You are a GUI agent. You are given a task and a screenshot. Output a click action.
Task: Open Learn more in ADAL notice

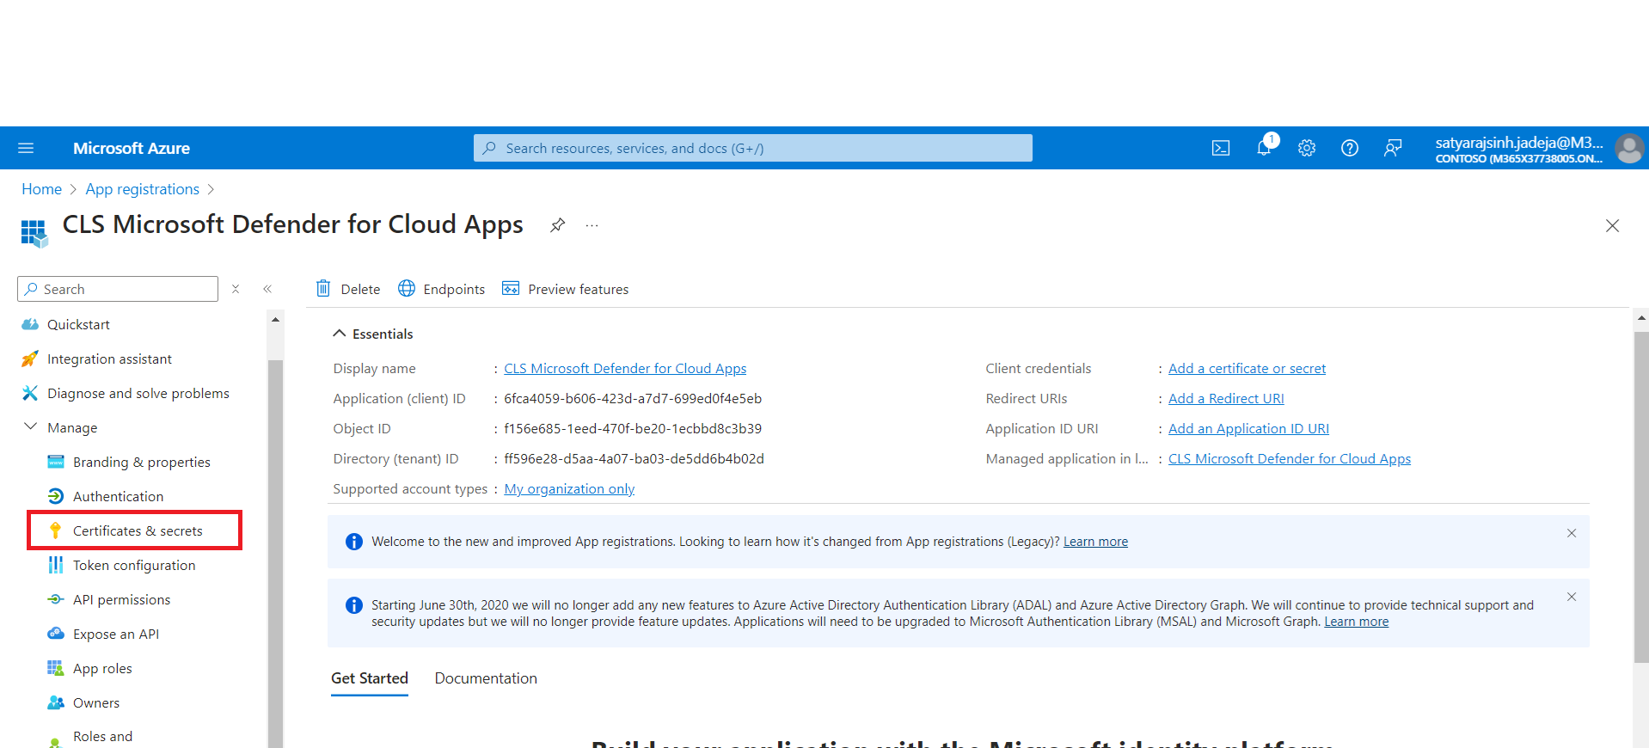1356,622
